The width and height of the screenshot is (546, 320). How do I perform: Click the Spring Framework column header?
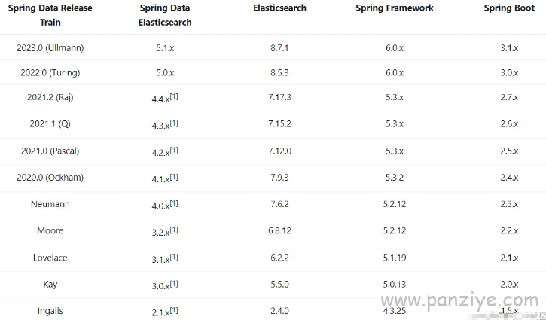point(395,8)
